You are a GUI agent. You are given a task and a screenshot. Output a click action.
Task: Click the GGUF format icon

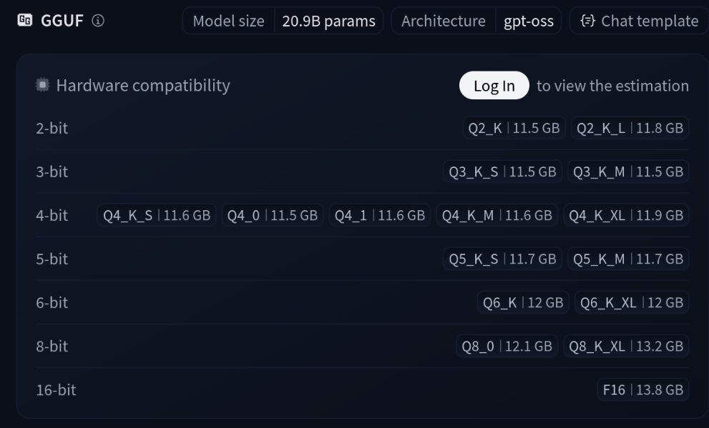23,21
